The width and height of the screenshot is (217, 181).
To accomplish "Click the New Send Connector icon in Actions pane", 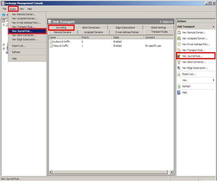I will click(179, 62).
